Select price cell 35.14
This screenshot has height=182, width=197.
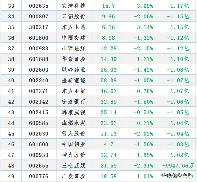[109, 112]
